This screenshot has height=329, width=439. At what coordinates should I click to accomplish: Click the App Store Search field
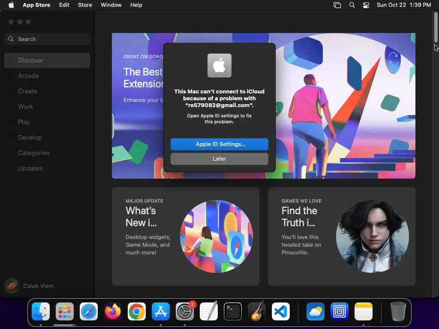(x=47, y=39)
